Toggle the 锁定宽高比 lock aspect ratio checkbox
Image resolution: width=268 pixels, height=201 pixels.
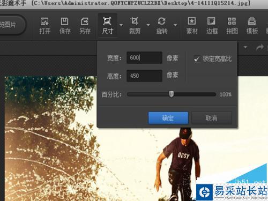197,58
